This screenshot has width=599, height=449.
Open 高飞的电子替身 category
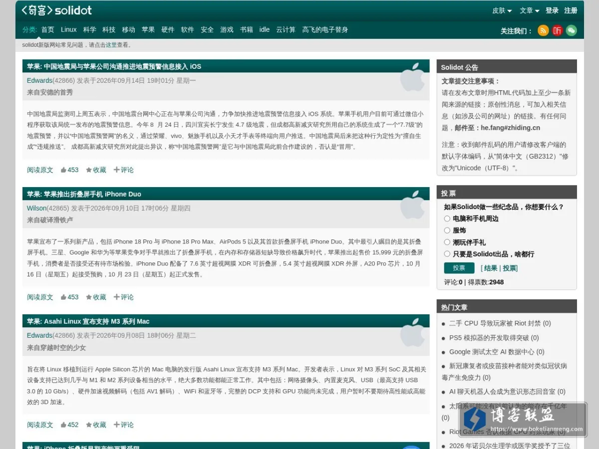[325, 29]
